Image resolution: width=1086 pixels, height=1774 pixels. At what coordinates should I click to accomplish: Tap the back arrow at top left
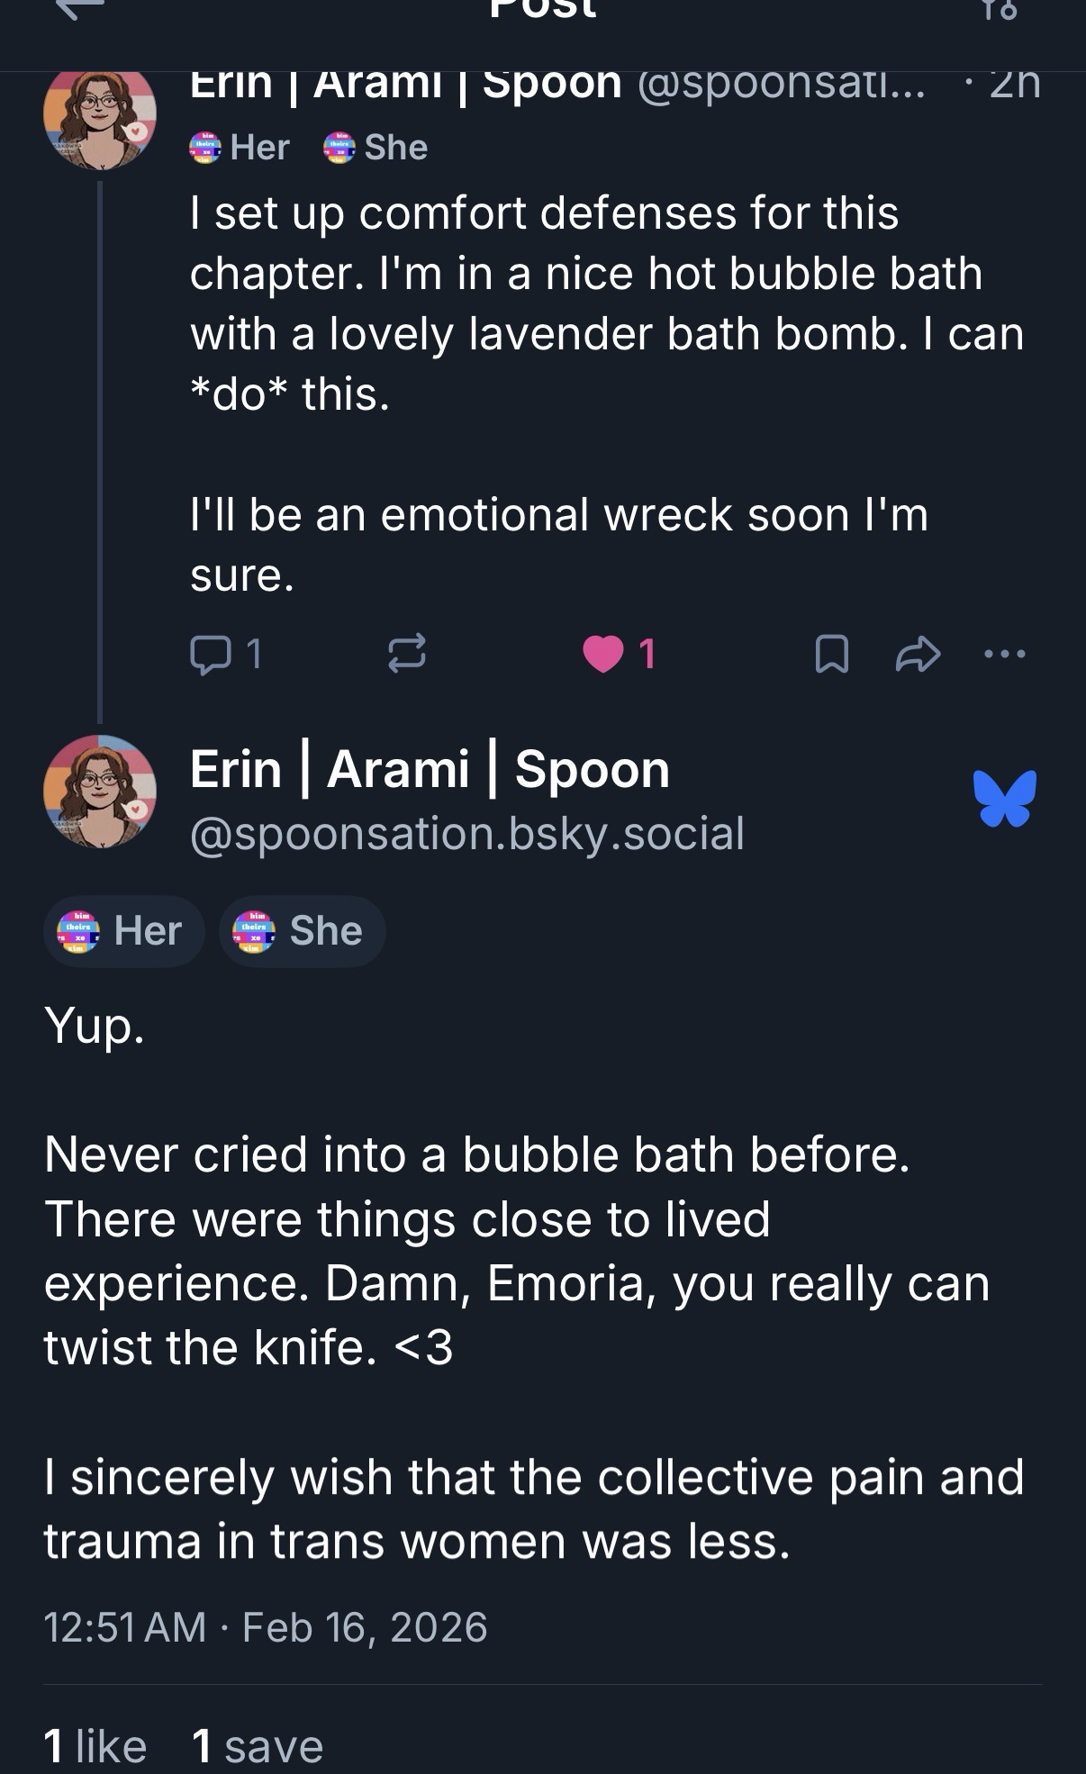pyautogui.click(x=79, y=9)
